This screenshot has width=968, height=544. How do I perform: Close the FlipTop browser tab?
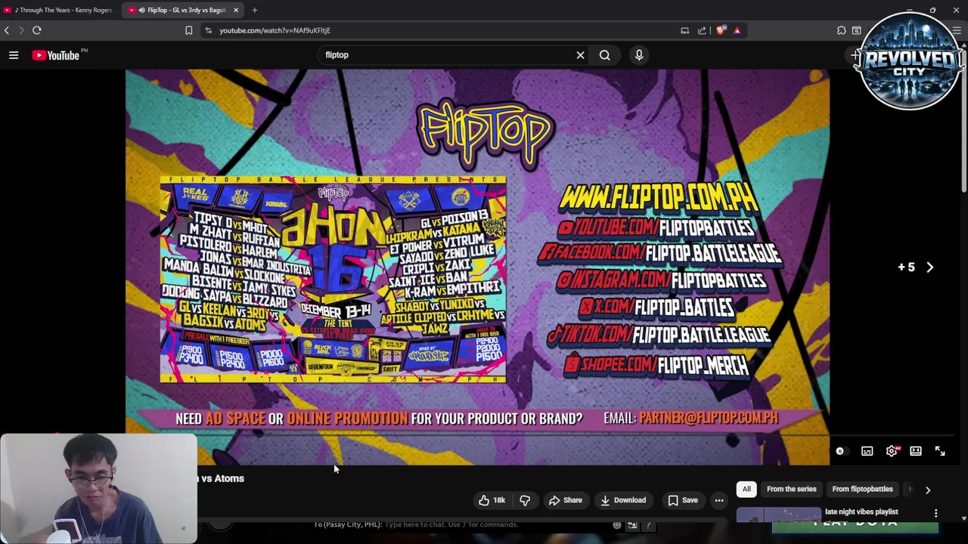tap(236, 10)
